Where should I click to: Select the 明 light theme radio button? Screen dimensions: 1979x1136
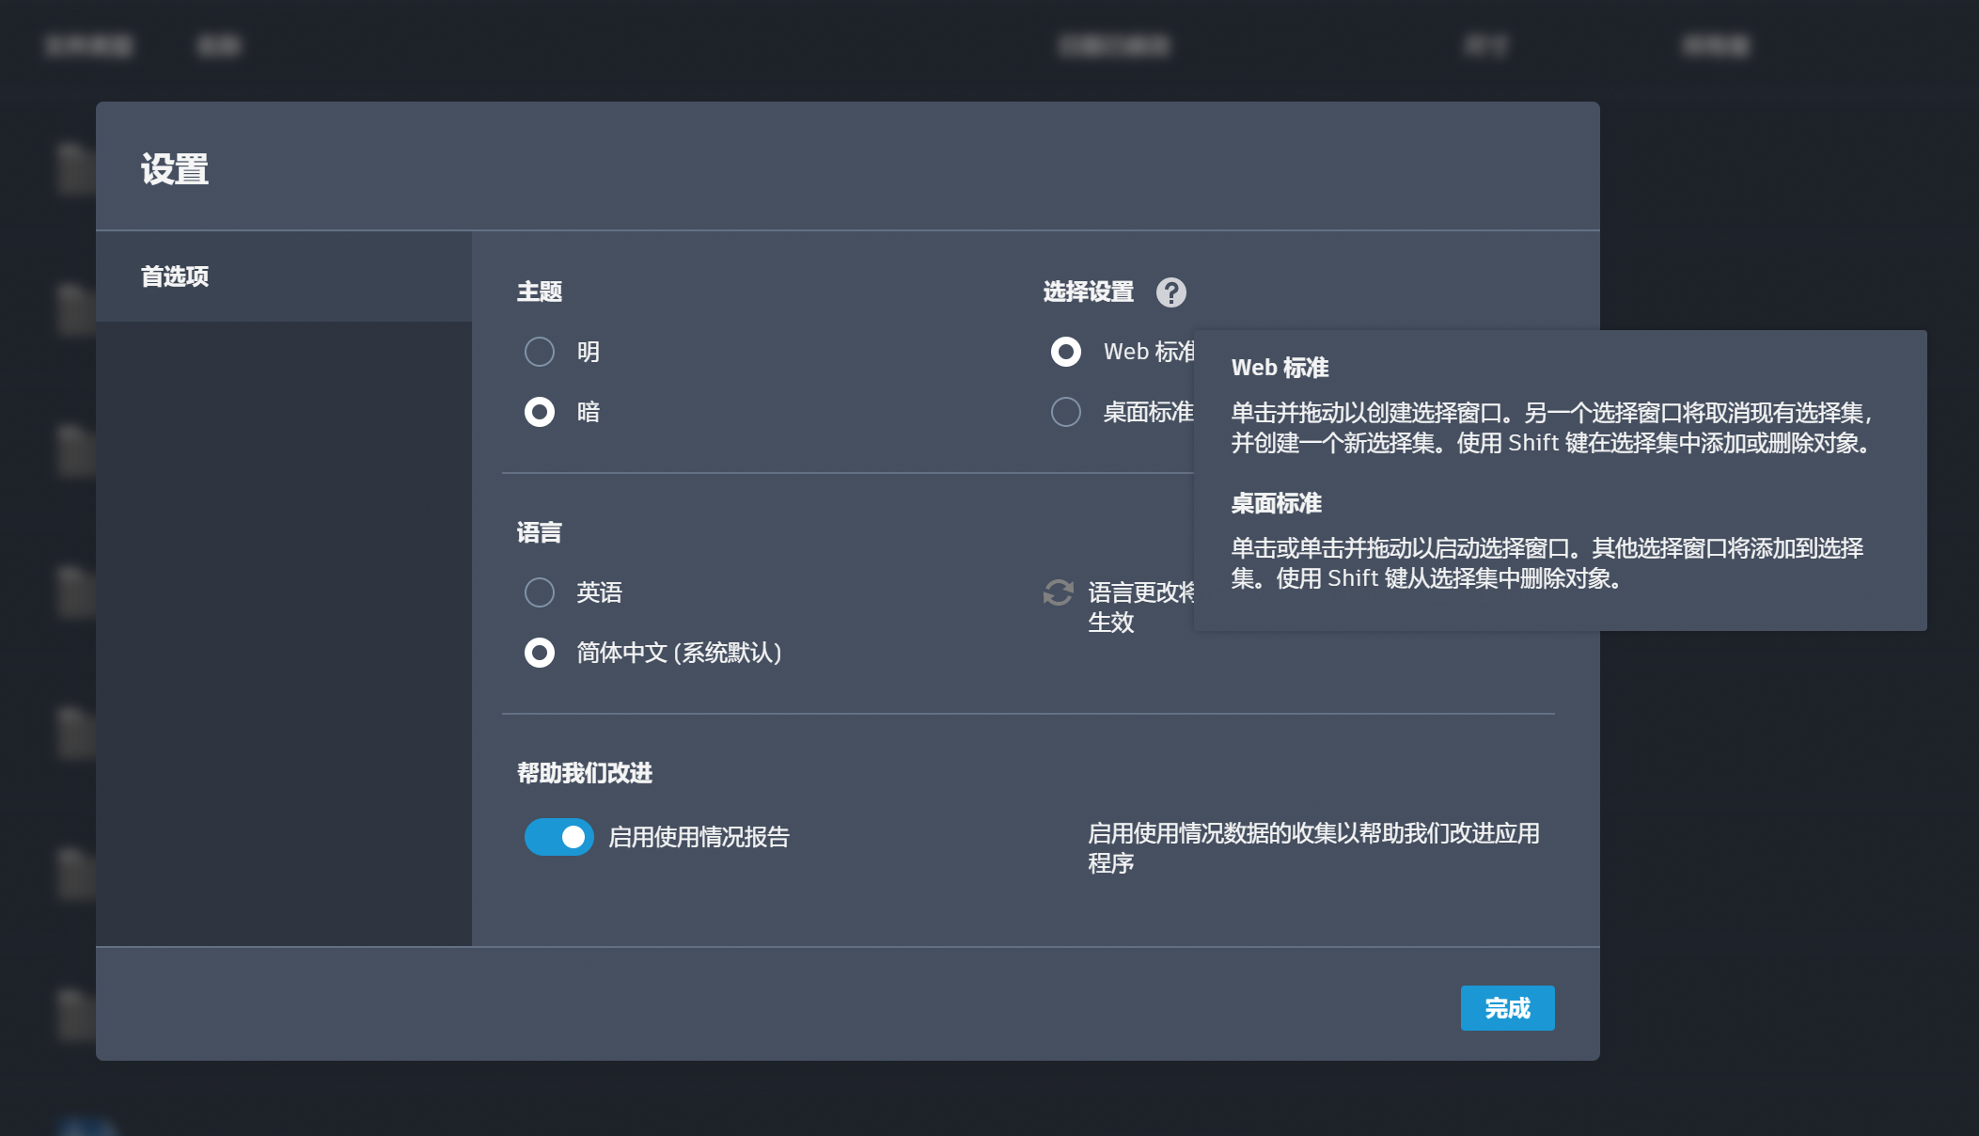point(540,352)
